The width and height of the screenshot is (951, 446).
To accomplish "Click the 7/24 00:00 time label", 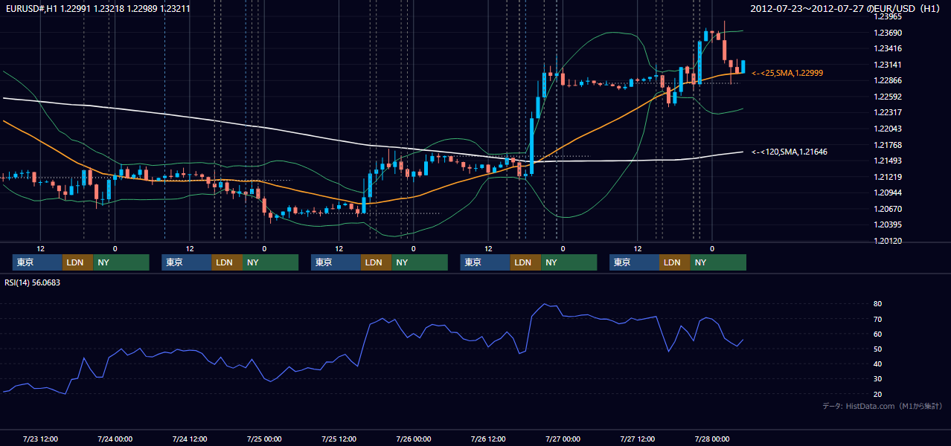I will (x=115, y=439).
